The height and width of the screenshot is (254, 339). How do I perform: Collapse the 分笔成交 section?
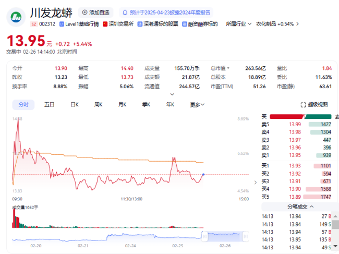(300, 207)
